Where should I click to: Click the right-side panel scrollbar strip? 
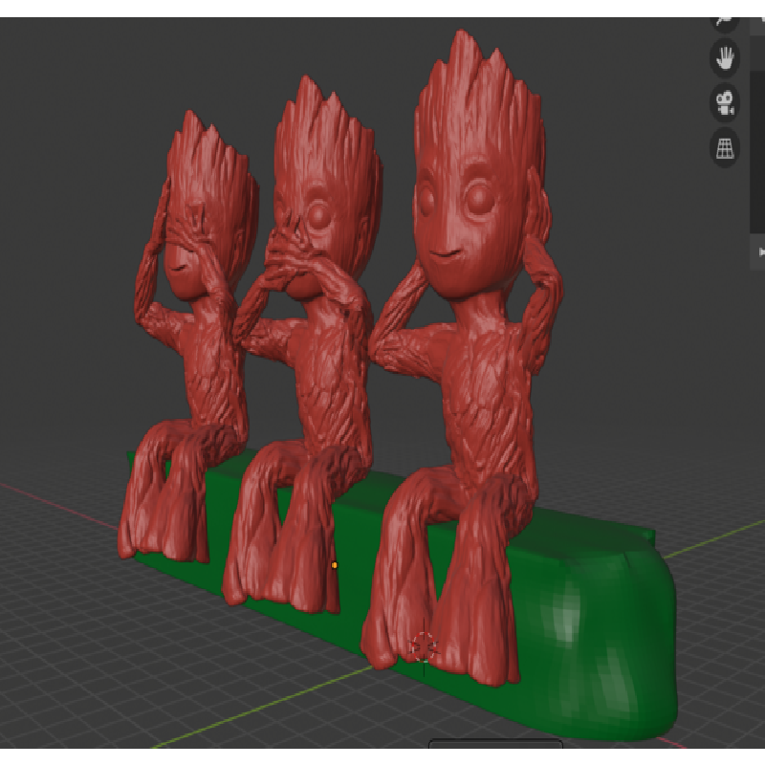pos(757,143)
